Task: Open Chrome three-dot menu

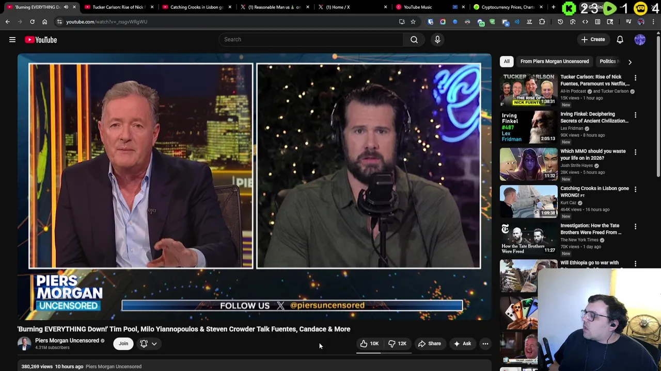Action: coord(653,22)
